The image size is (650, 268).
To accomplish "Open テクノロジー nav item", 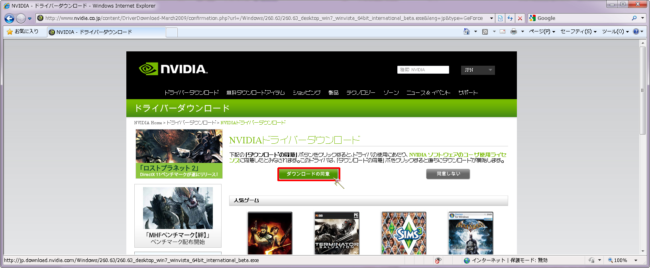I will (x=361, y=92).
